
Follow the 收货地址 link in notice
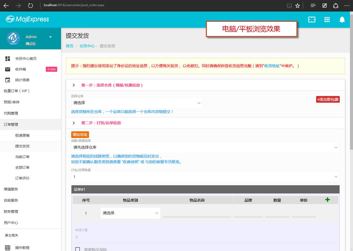click(272, 66)
